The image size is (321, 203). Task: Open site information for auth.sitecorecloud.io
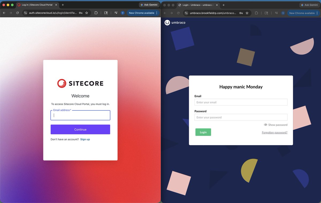click(25, 13)
